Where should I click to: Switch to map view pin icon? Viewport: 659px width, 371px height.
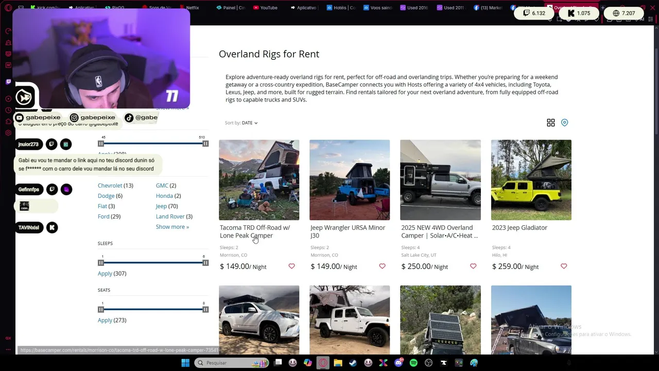coord(565,123)
